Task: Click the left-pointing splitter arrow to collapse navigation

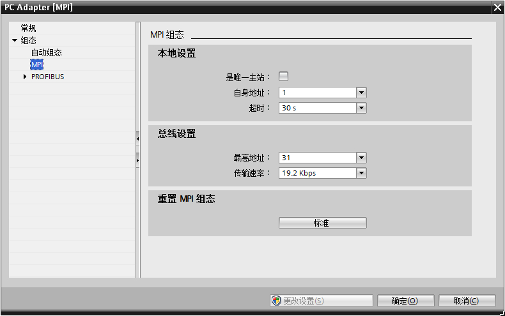Action: (x=137, y=138)
